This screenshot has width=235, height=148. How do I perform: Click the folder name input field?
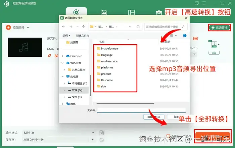(141, 110)
